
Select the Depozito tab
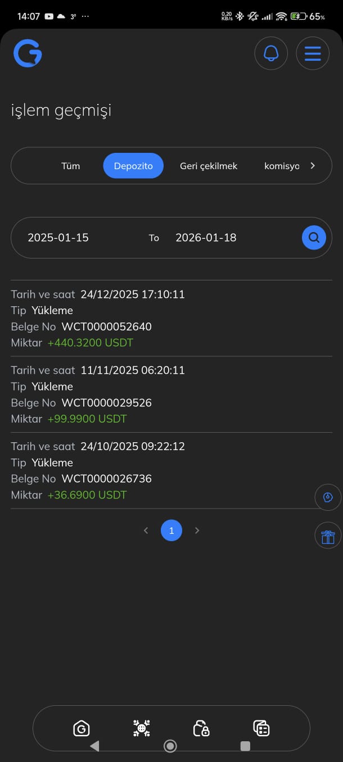click(x=133, y=166)
